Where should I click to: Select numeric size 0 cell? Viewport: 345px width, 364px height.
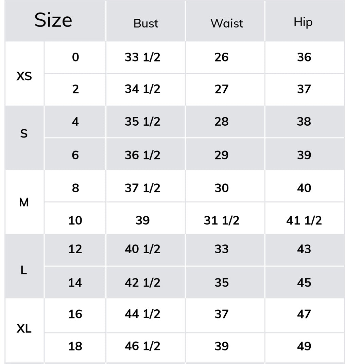pyautogui.click(x=75, y=57)
